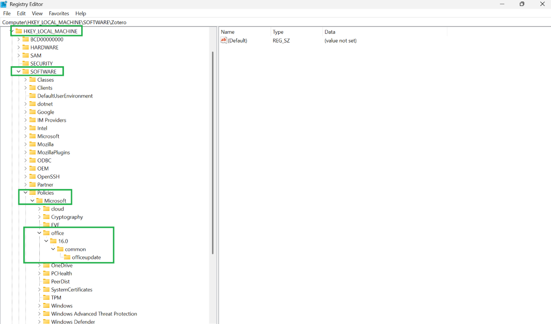Open the View menu
This screenshot has width=551, height=324.
37,13
